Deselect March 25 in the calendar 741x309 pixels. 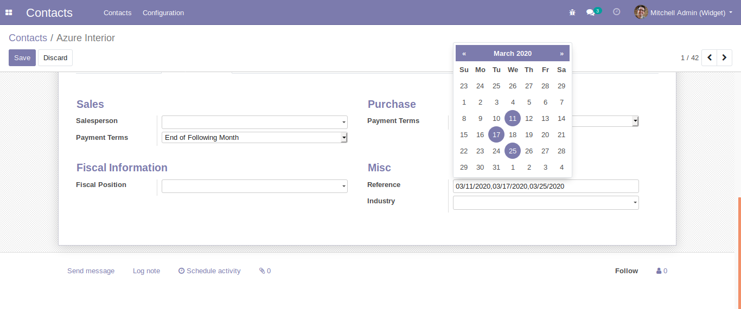click(513, 151)
